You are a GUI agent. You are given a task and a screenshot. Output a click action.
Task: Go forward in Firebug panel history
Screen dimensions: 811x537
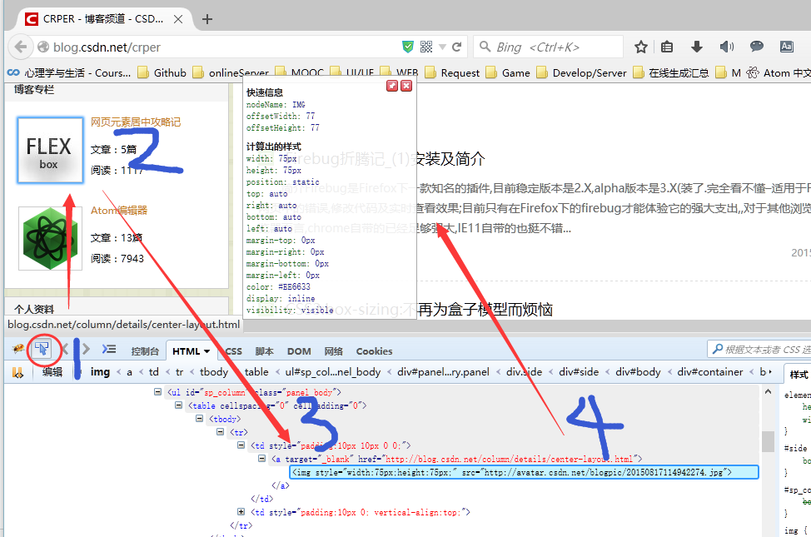pyautogui.click(x=86, y=349)
